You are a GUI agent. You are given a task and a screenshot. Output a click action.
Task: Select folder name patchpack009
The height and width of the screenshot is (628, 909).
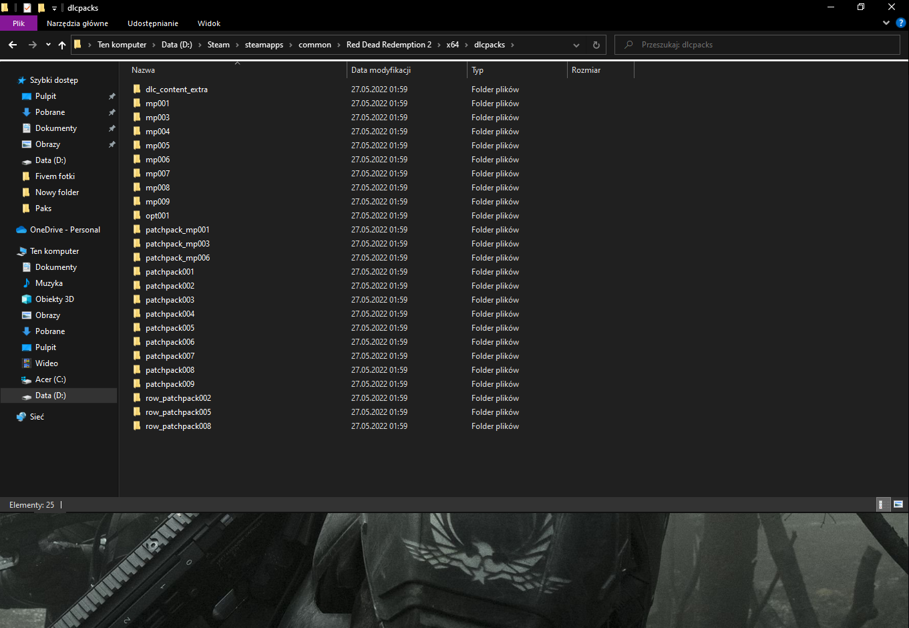tap(170, 384)
